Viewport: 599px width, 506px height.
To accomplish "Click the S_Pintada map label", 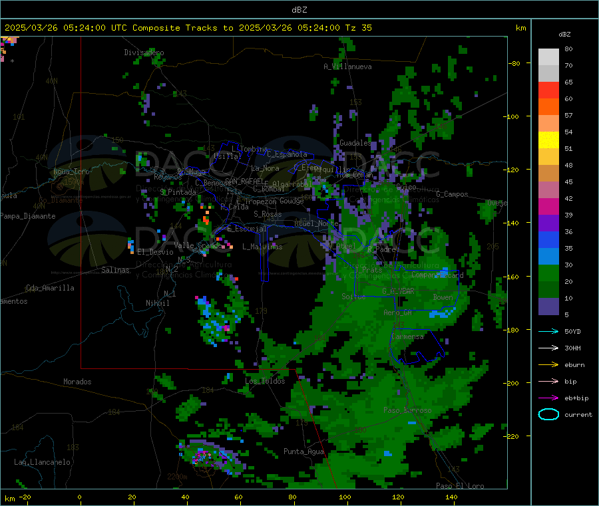I will click(x=178, y=191).
